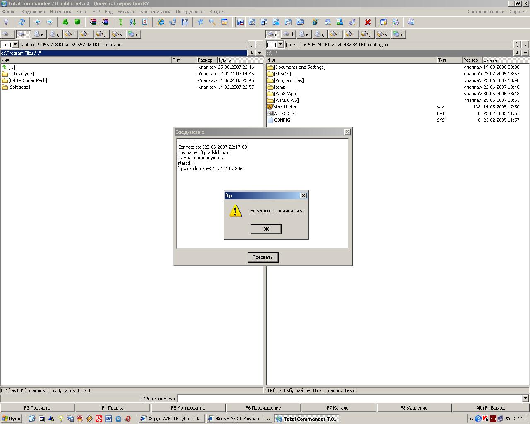The width and height of the screenshot is (530, 424).
Task: Click the light bulb toolbar icon
Action: click(6, 22)
